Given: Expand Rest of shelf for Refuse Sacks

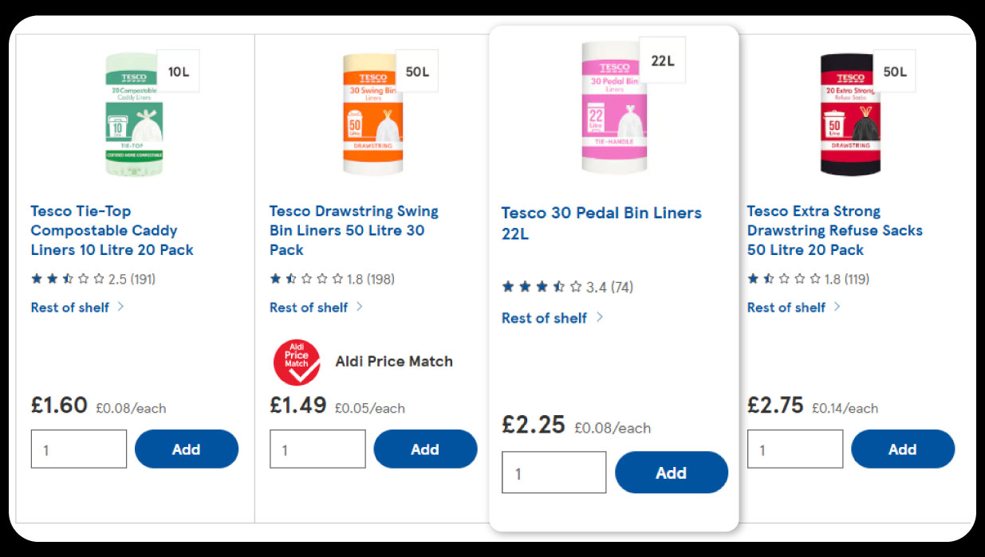Looking at the screenshot, I should [x=794, y=307].
